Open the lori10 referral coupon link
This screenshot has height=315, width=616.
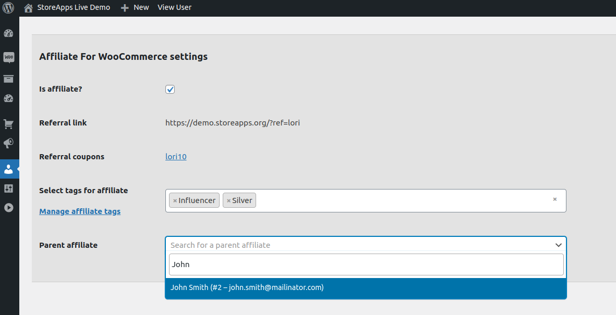tap(176, 156)
